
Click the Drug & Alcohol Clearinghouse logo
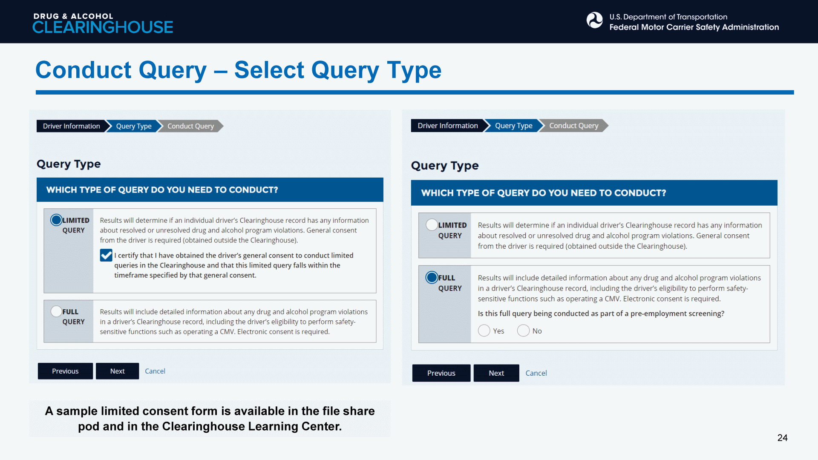(x=103, y=23)
